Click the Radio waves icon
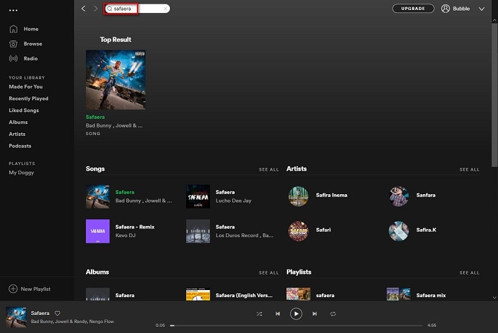This screenshot has height=333, width=498. click(13, 59)
